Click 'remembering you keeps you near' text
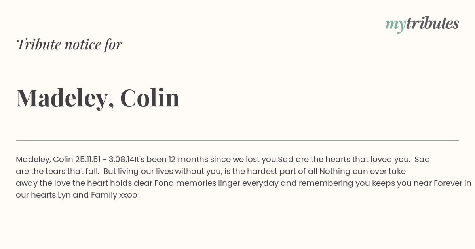Screen dimensions: 475x249 pos(365,183)
